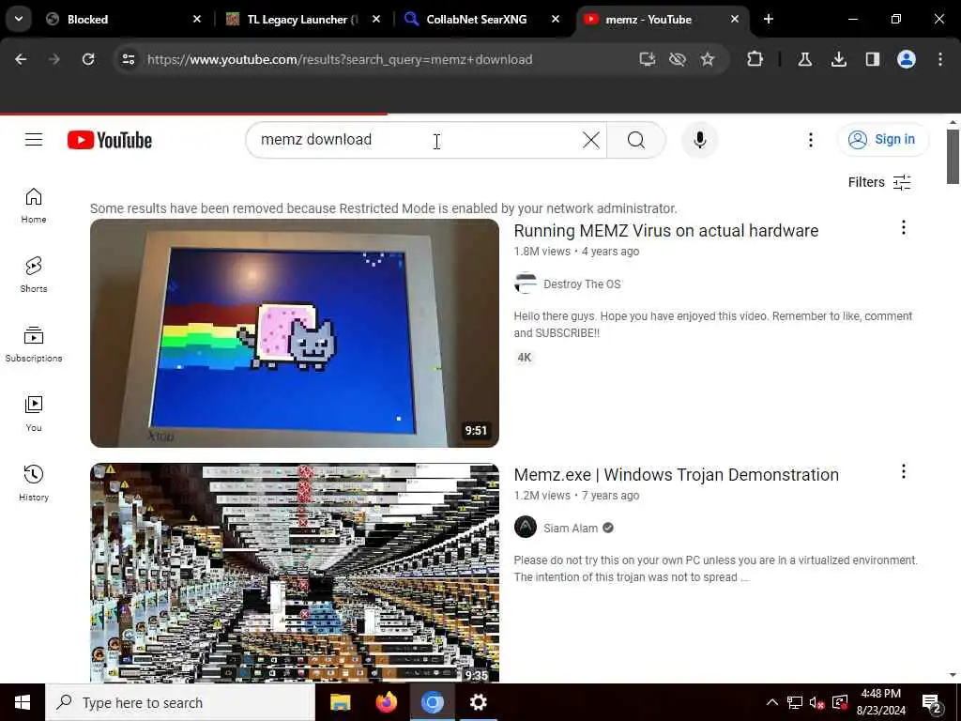Image resolution: width=961 pixels, height=721 pixels.
Task: Close the Blocked tab
Action: tap(197, 20)
